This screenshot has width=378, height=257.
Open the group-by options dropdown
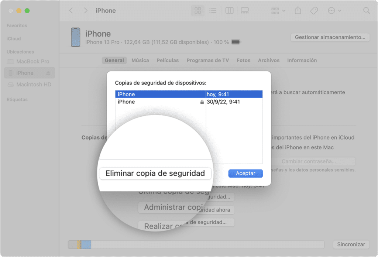click(278, 11)
